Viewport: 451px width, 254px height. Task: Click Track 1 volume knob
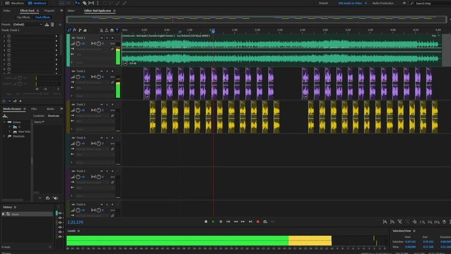click(78, 43)
